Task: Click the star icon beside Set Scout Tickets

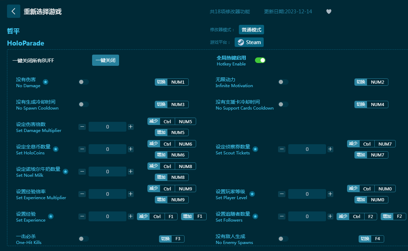Action: click(255, 149)
